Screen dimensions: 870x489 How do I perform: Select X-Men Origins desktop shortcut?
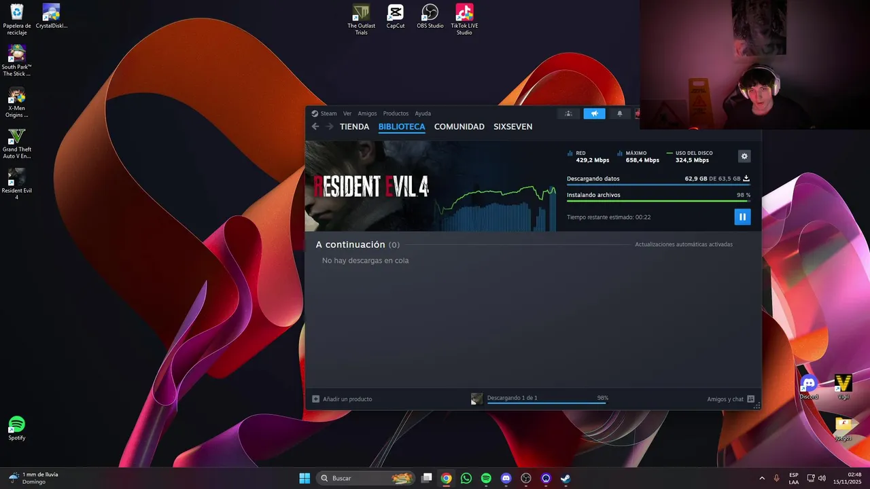[x=17, y=102]
